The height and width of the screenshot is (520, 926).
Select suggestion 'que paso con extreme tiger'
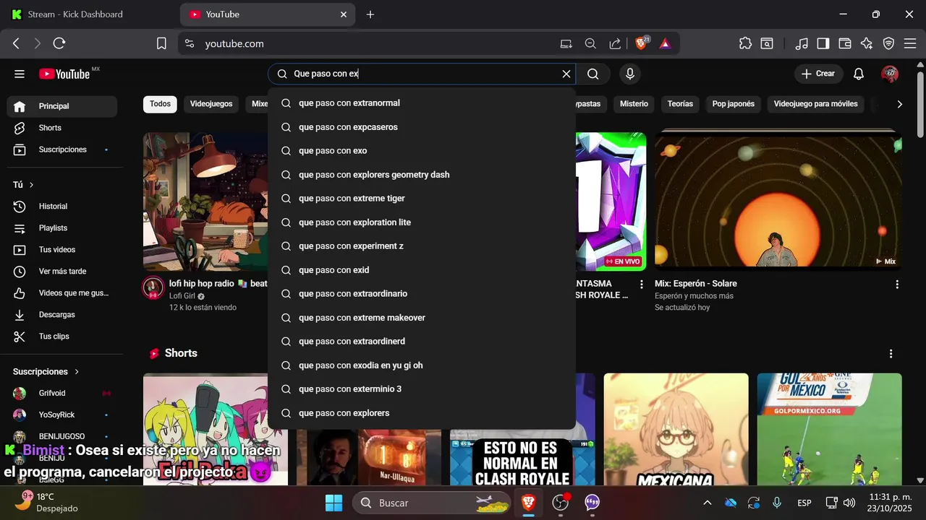[422, 199]
